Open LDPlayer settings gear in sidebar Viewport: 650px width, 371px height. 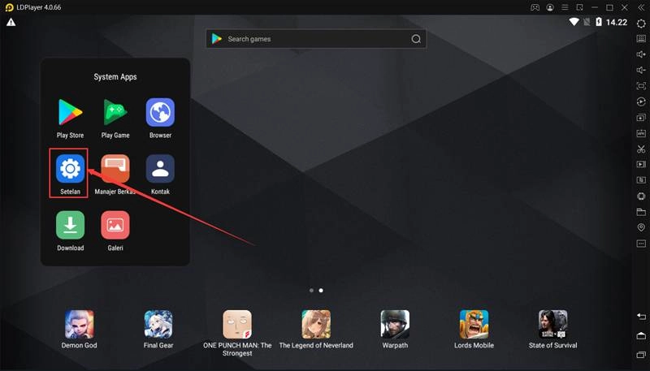click(641, 24)
